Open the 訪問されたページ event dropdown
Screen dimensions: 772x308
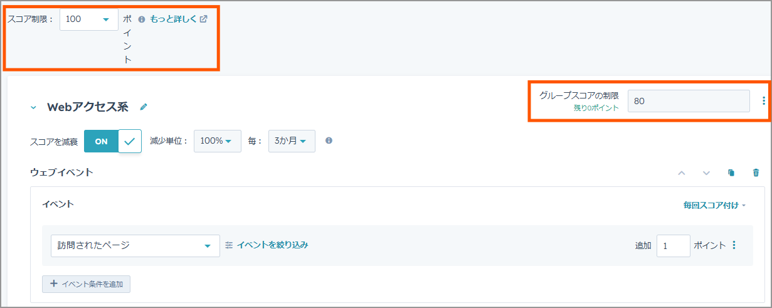pos(135,246)
